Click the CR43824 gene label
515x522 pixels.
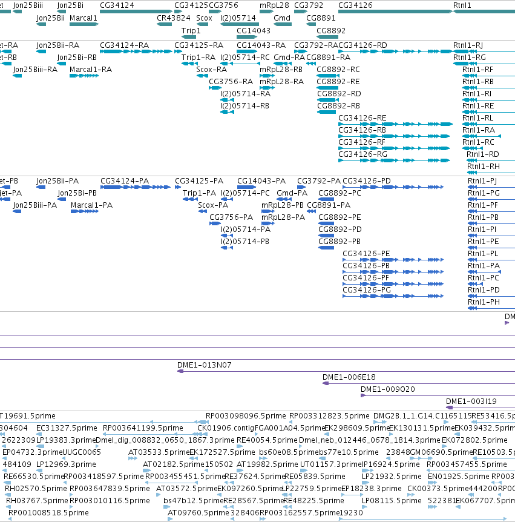pos(173,18)
